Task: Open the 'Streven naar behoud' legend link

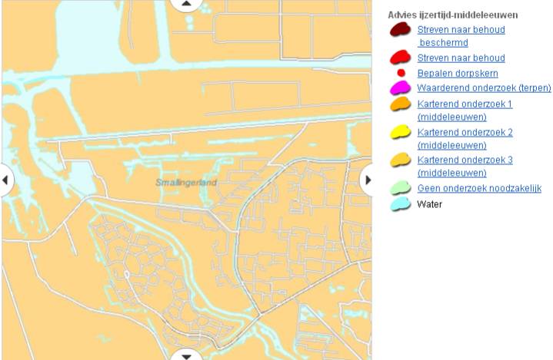Action: pos(461,58)
